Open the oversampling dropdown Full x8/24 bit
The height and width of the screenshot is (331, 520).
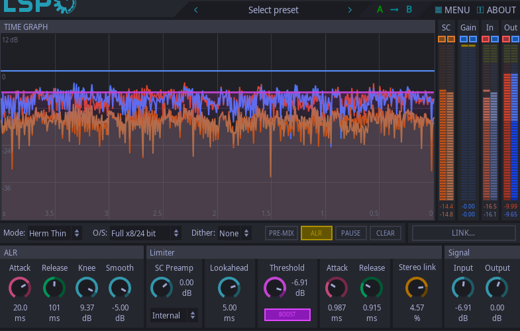[145, 233]
